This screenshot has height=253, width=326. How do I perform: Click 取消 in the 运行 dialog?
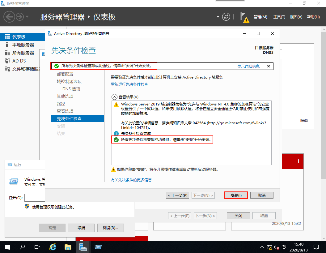click(81, 228)
